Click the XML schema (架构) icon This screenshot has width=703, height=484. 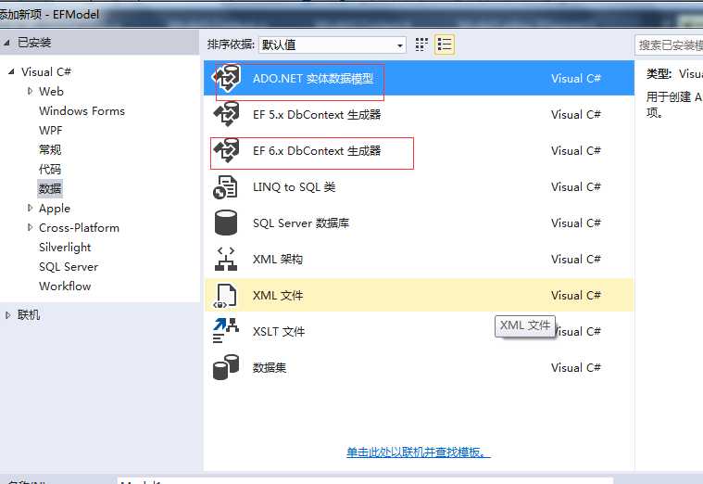(225, 259)
